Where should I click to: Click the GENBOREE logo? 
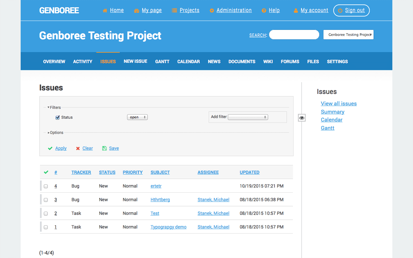point(59,11)
